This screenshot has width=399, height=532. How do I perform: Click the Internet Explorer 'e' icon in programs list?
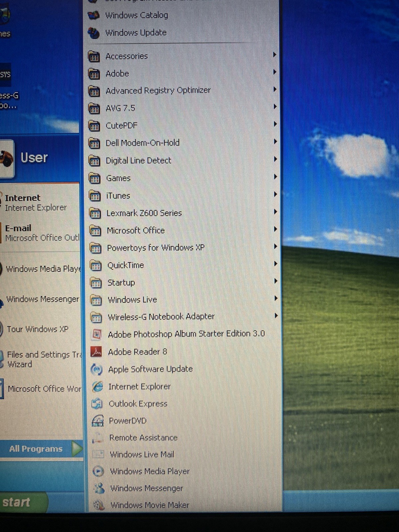coord(97,387)
